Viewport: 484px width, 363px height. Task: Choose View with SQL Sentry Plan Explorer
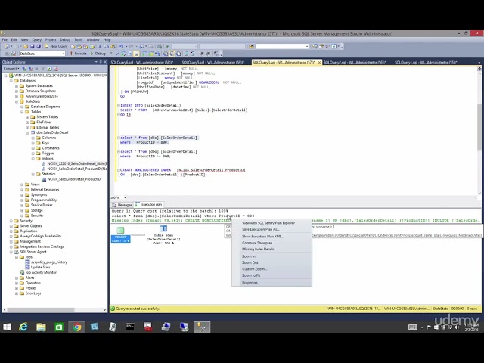click(268, 223)
